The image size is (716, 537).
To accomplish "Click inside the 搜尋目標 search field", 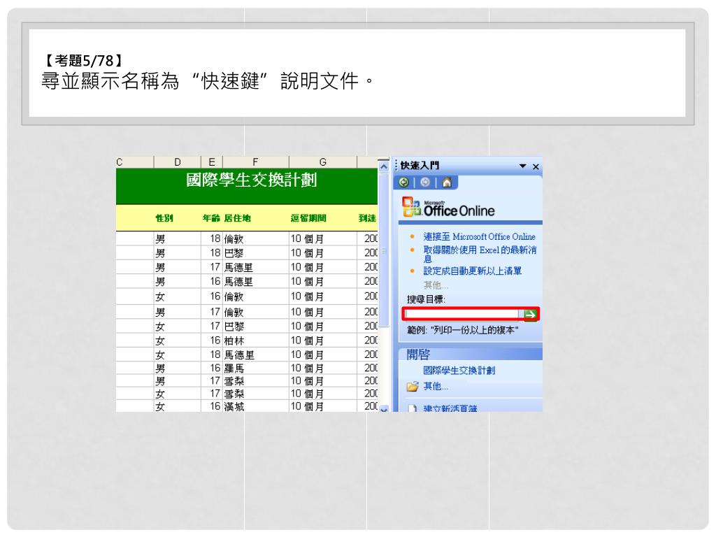I will [x=462, y=314].
